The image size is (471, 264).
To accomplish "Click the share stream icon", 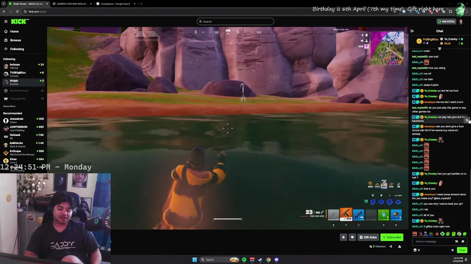I will tap(391, 246).
